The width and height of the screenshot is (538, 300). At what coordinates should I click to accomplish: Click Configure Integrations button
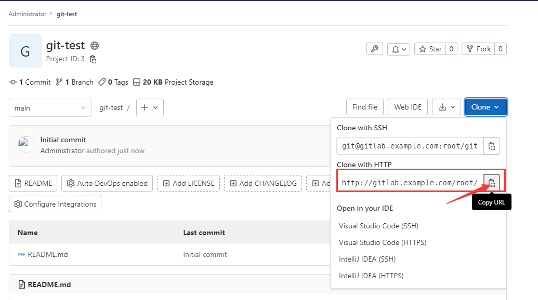click(55, 204)
